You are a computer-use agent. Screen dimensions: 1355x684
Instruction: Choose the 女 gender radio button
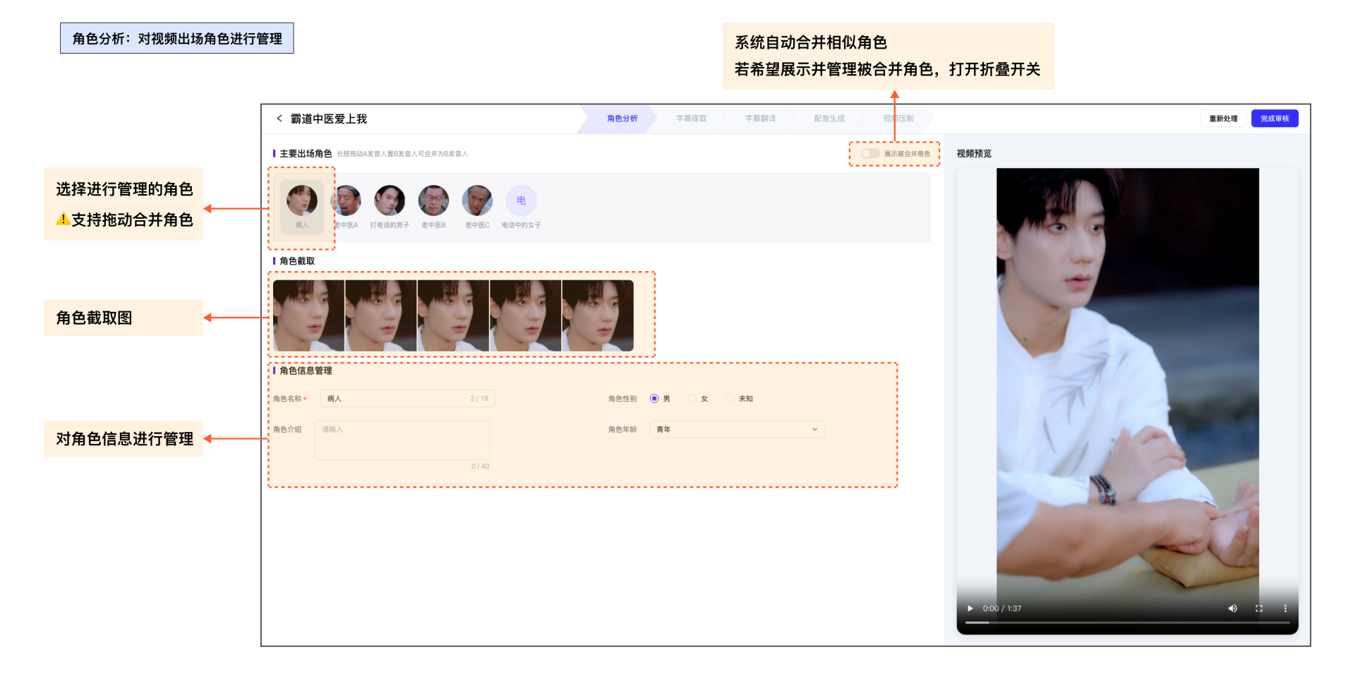[692, 399]
